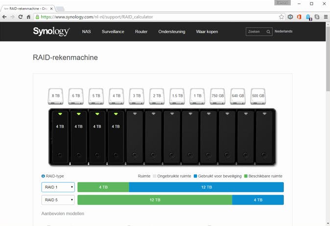Click the first empty drive bay
This screenshot has width=330, height=226.
[x=135, y=137]
